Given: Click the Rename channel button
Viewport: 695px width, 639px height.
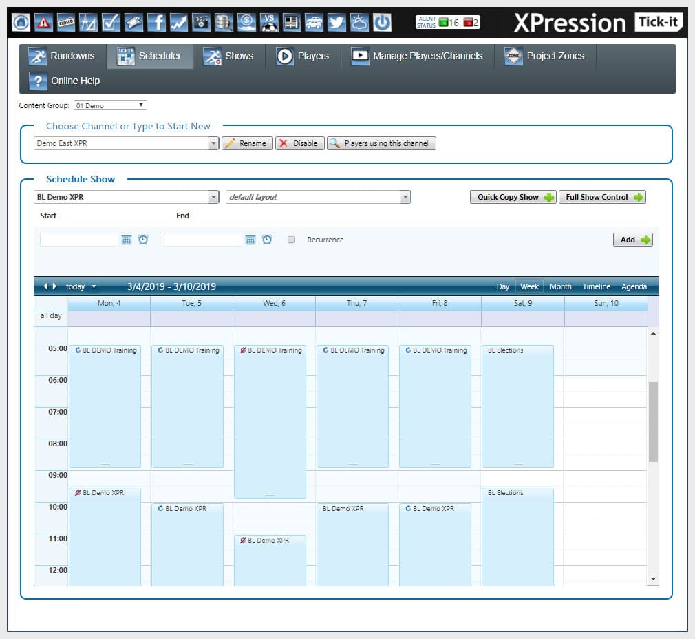Looking at the screenshot, I should pyautogui.click(x=247, y=143).
